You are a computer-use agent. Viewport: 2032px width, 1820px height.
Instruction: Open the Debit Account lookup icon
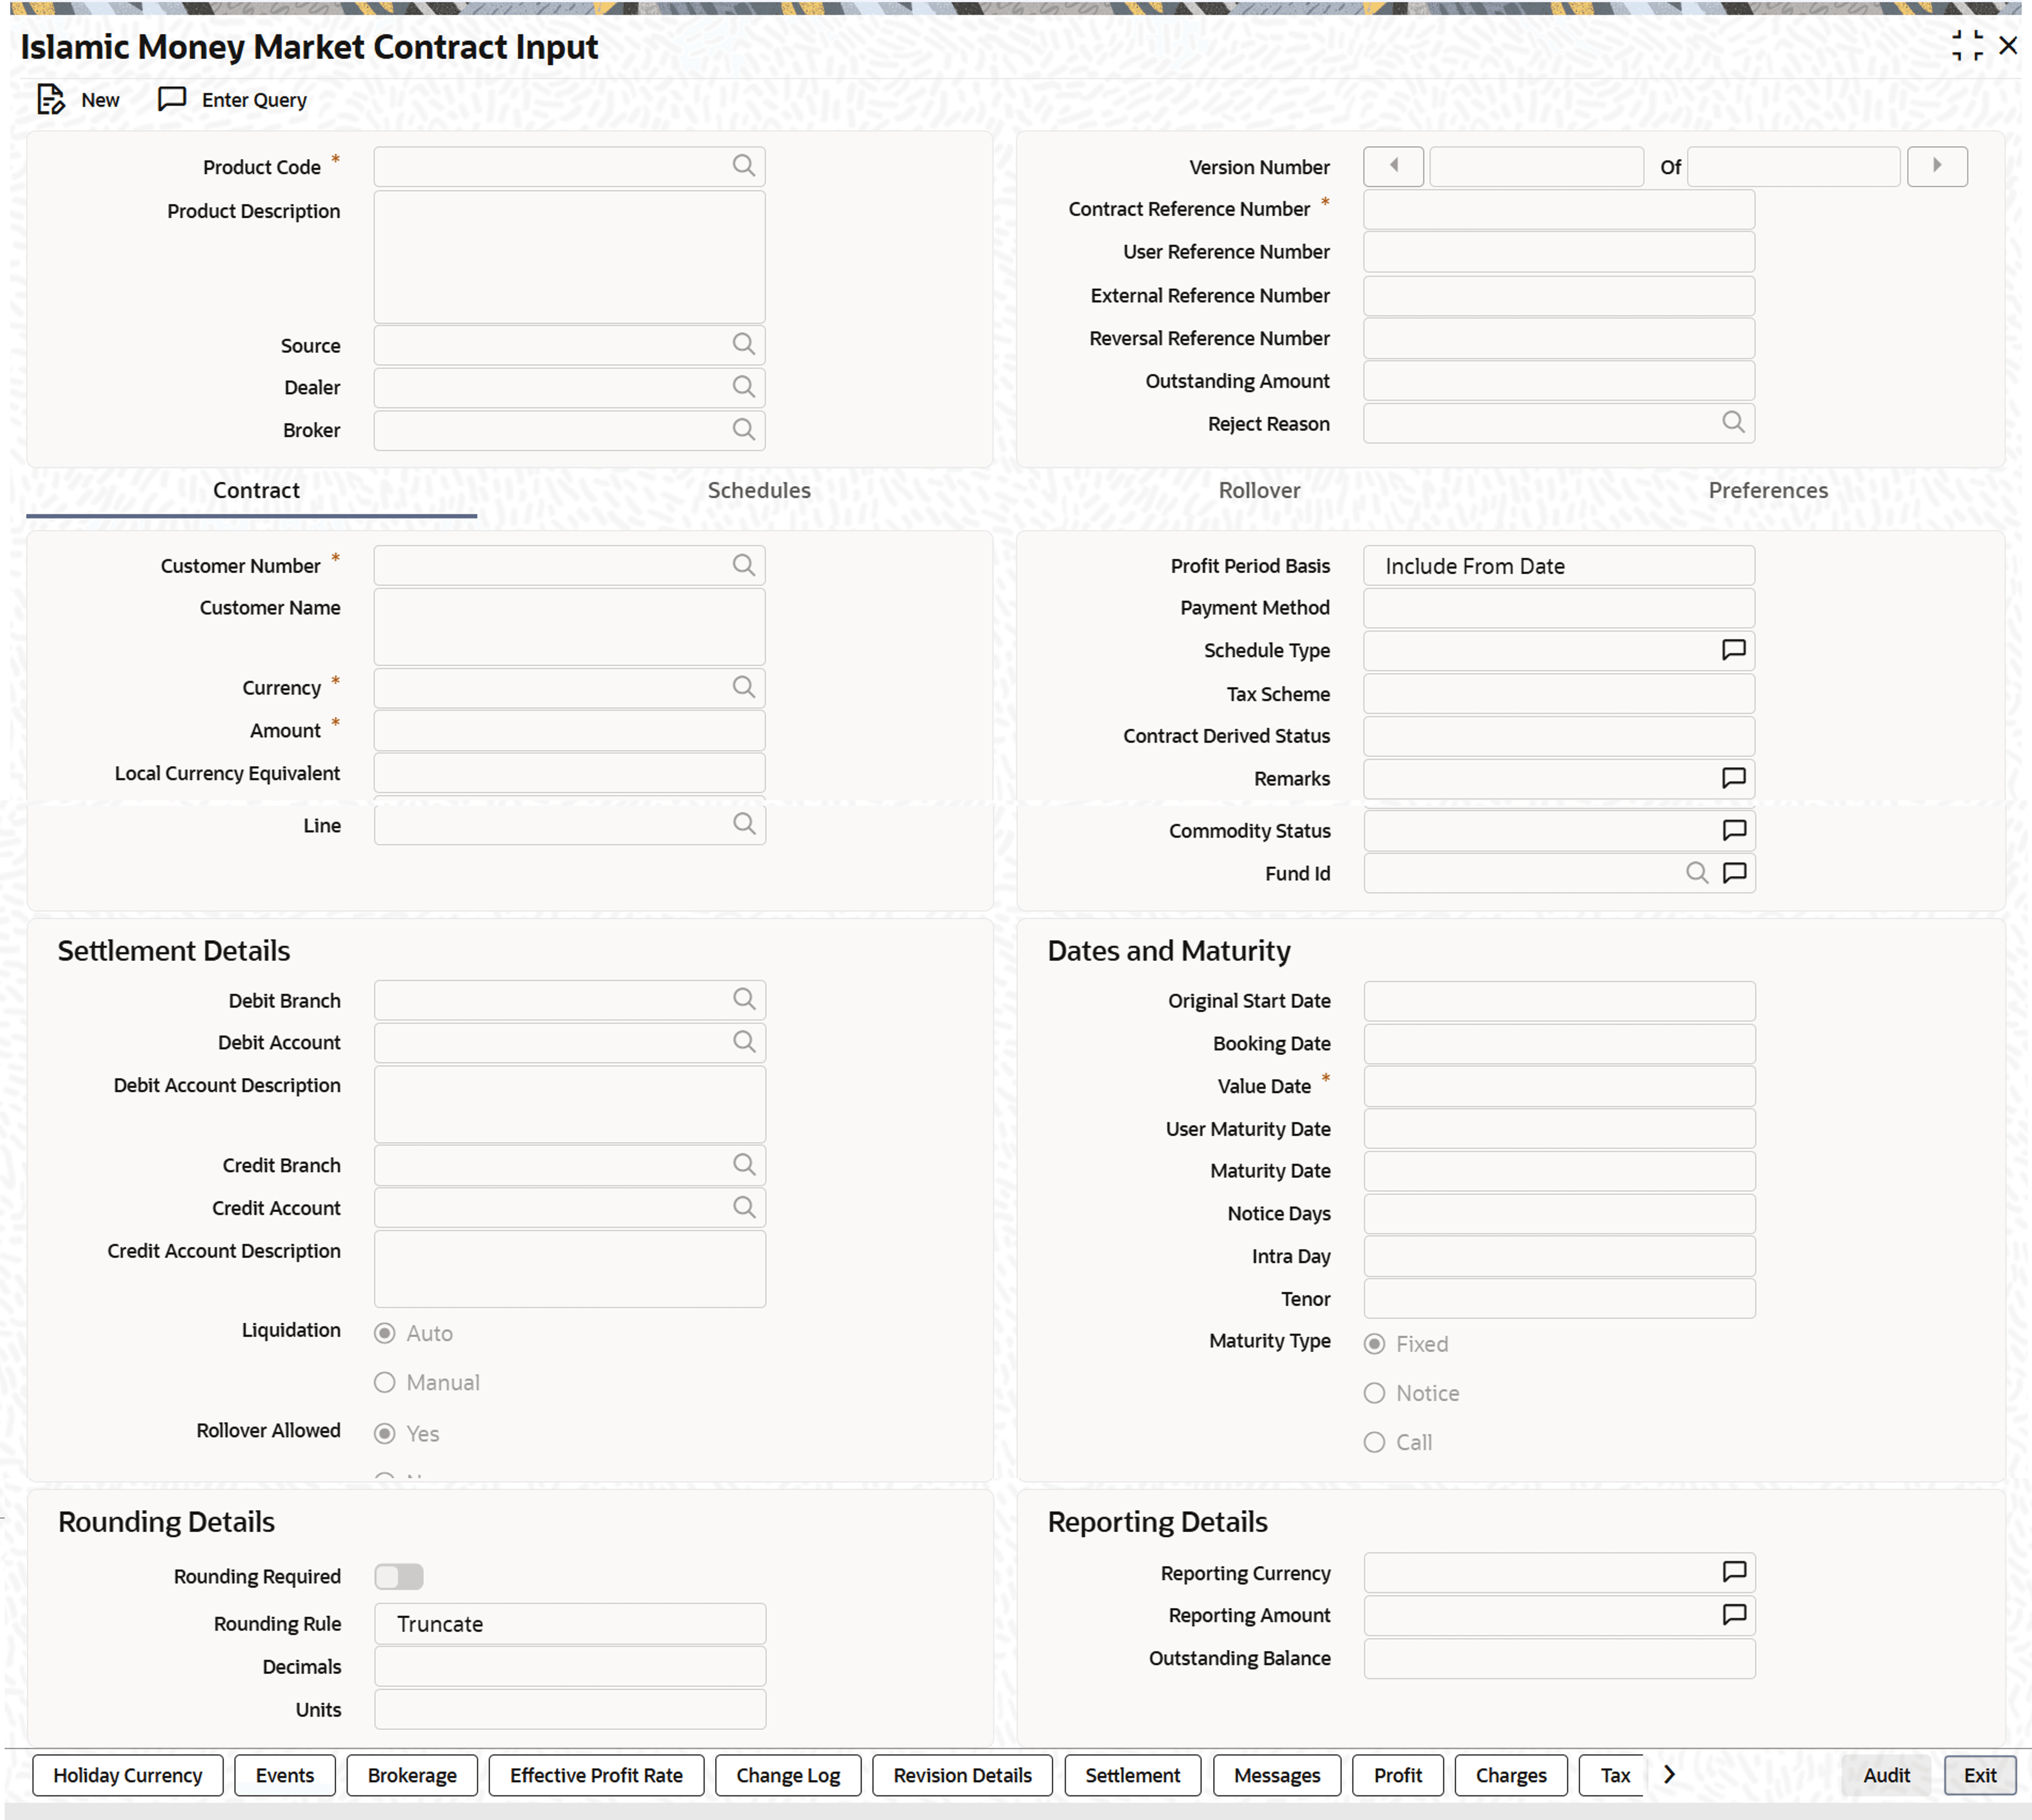(x=743, y=1042)
